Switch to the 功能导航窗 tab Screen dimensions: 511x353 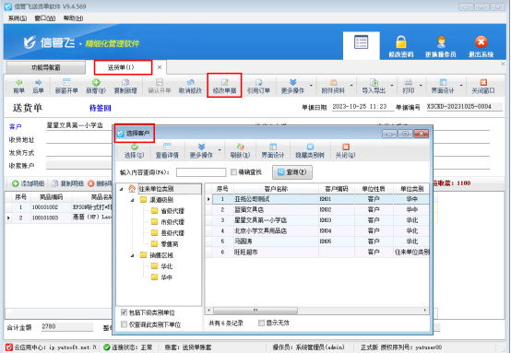point(45,67)
